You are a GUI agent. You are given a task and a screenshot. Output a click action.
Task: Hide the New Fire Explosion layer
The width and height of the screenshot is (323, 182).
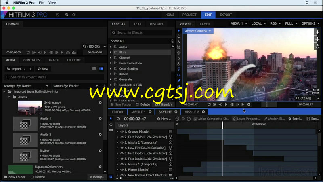pyautogui.click(x=122, y=148)
